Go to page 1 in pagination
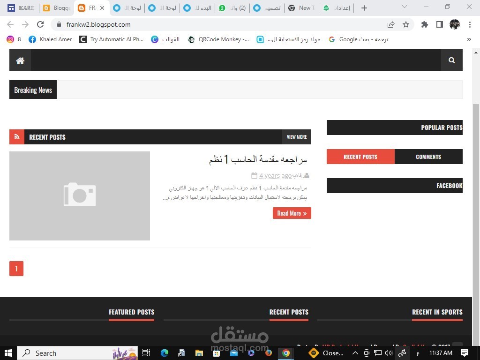Screen dimensions: 480x360 [16, 269]
